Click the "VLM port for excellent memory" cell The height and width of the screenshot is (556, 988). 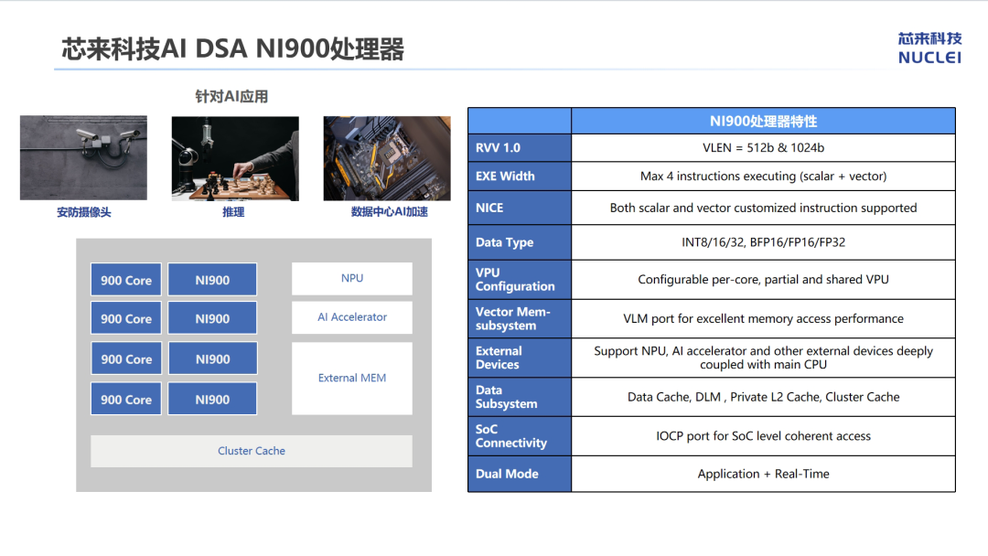pos(763,318)
